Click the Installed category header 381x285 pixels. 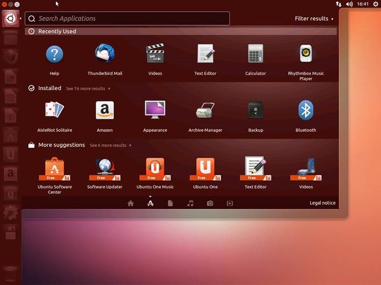click(x=49, y=88)
